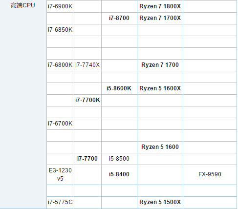Click the i5-8400 cell
Viewport: 238px width, 209px height.
(119, 174)
